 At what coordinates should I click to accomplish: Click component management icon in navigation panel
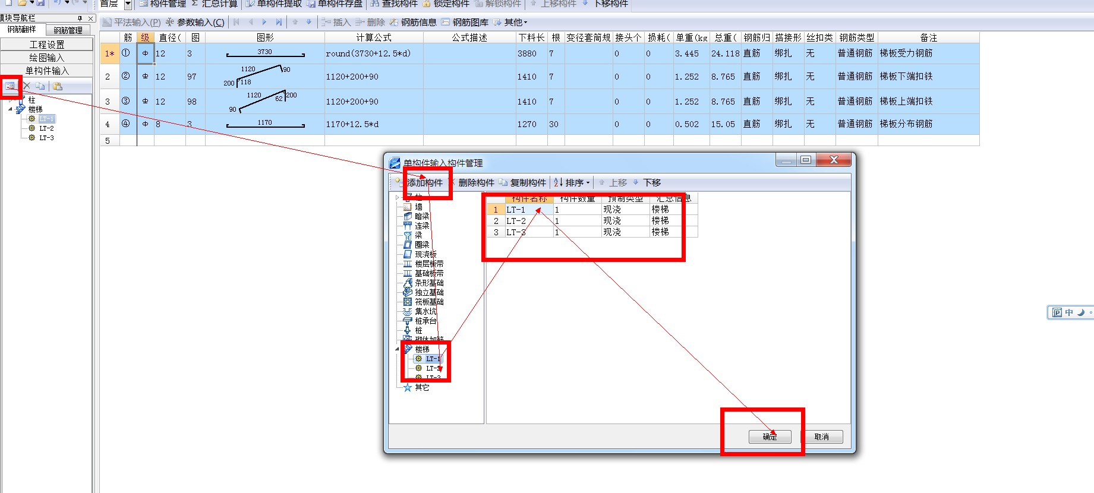pos(10,86)
